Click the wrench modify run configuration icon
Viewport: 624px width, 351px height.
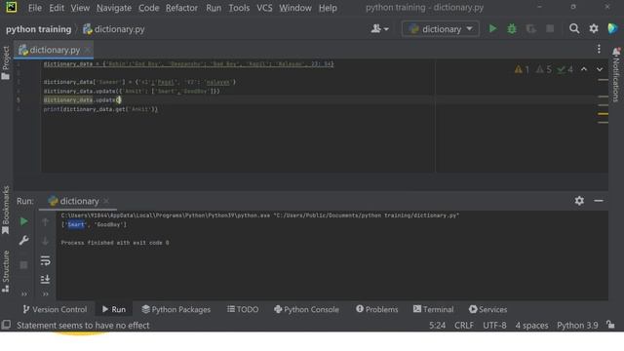(x=23, y=241)
